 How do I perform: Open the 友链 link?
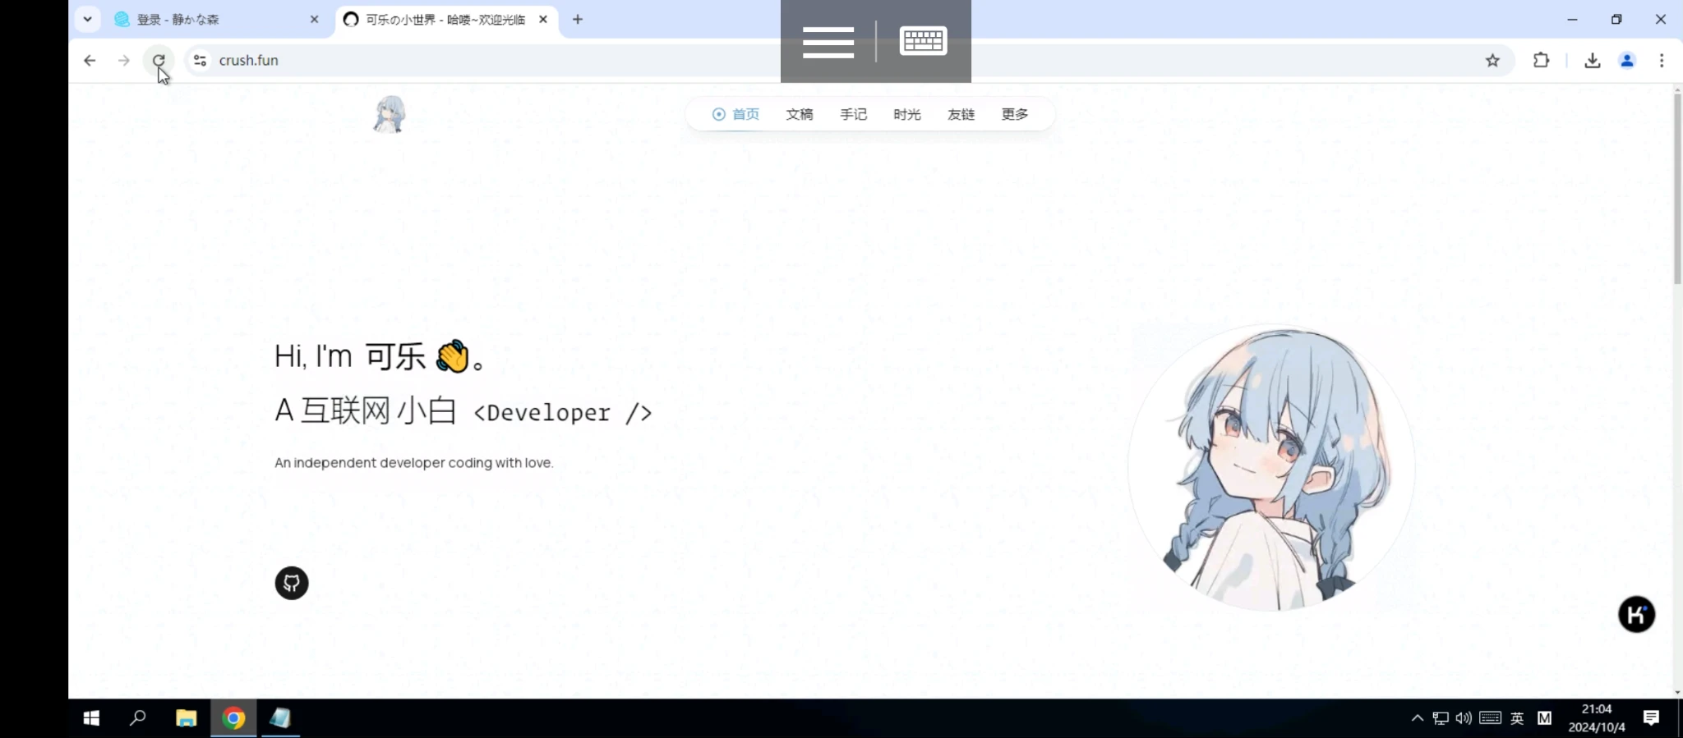tap(960, 114)
